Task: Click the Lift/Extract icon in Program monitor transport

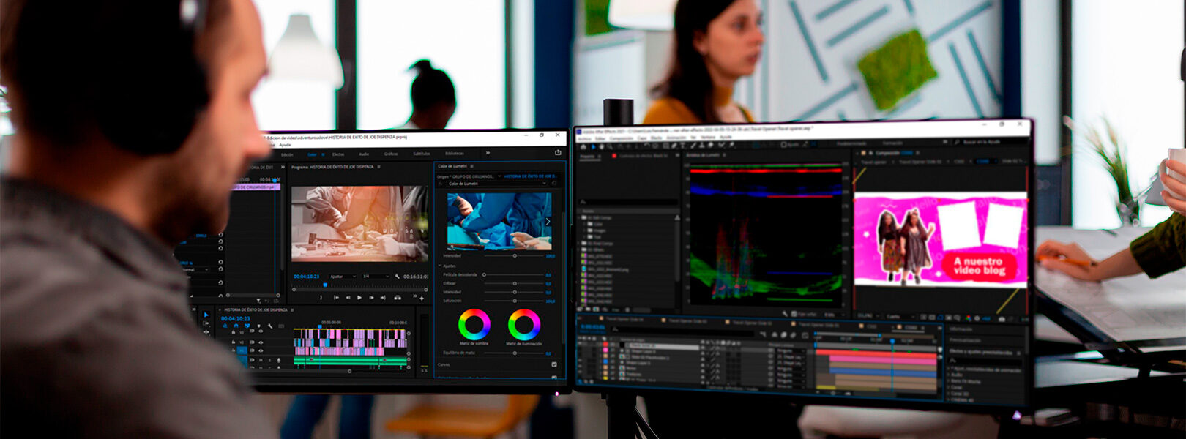Action: coord(397,298)
